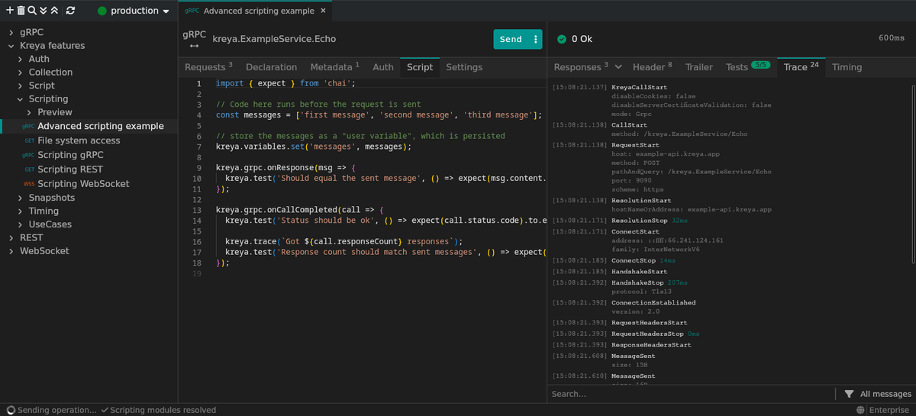Click the plus icon to add new item
Viewport: 916px width, 416px height.
click(x=10, y=11)
